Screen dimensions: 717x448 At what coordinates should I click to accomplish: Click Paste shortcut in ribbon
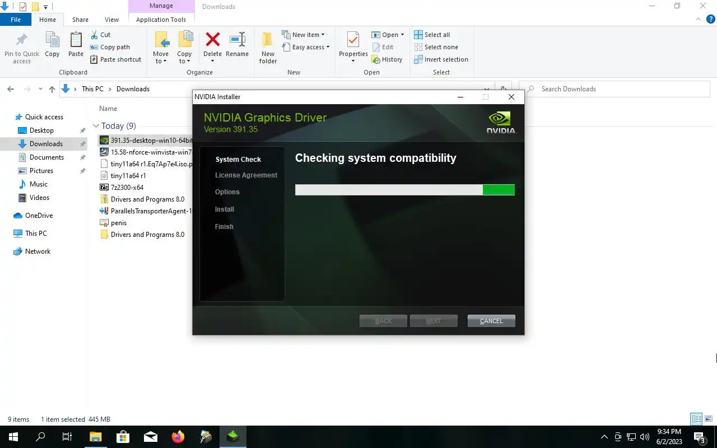(x=115, y=59)
